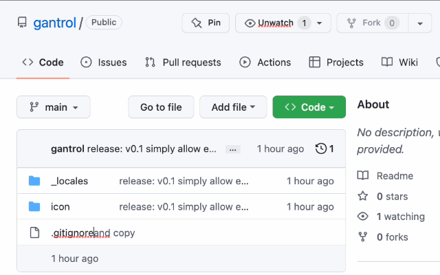This screenshot has height=275, width=440.
Task: Click the icon folder's folder icon
Action: 34,206
